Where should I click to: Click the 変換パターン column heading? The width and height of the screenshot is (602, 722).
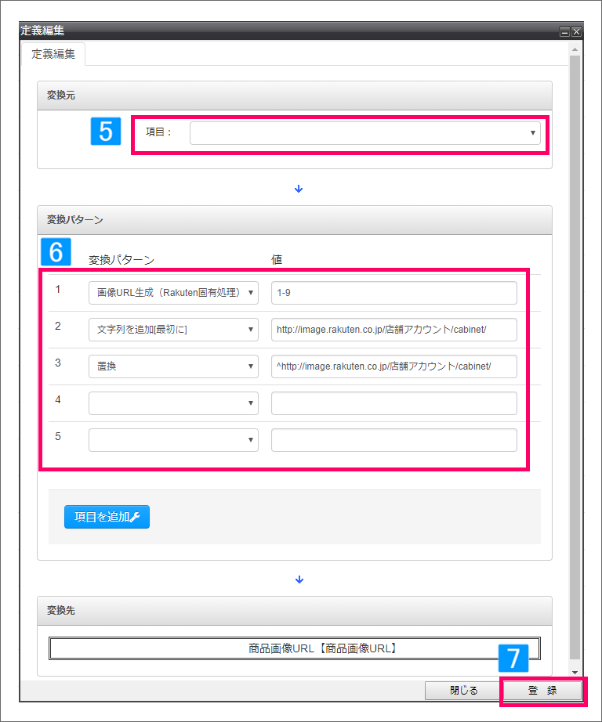coord(121,260)
